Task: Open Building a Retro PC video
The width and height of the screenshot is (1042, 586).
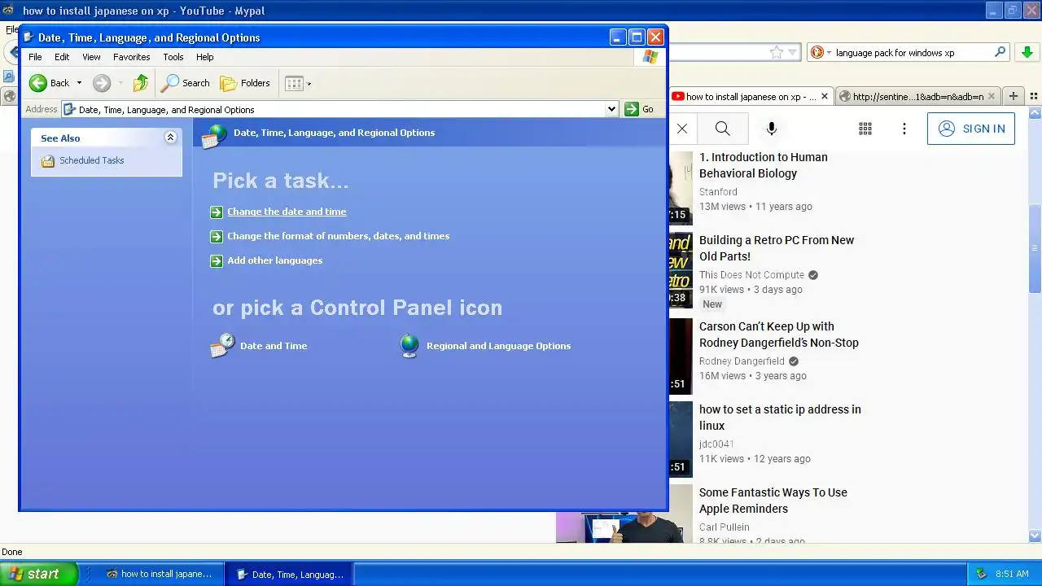Action: point(777,248)
